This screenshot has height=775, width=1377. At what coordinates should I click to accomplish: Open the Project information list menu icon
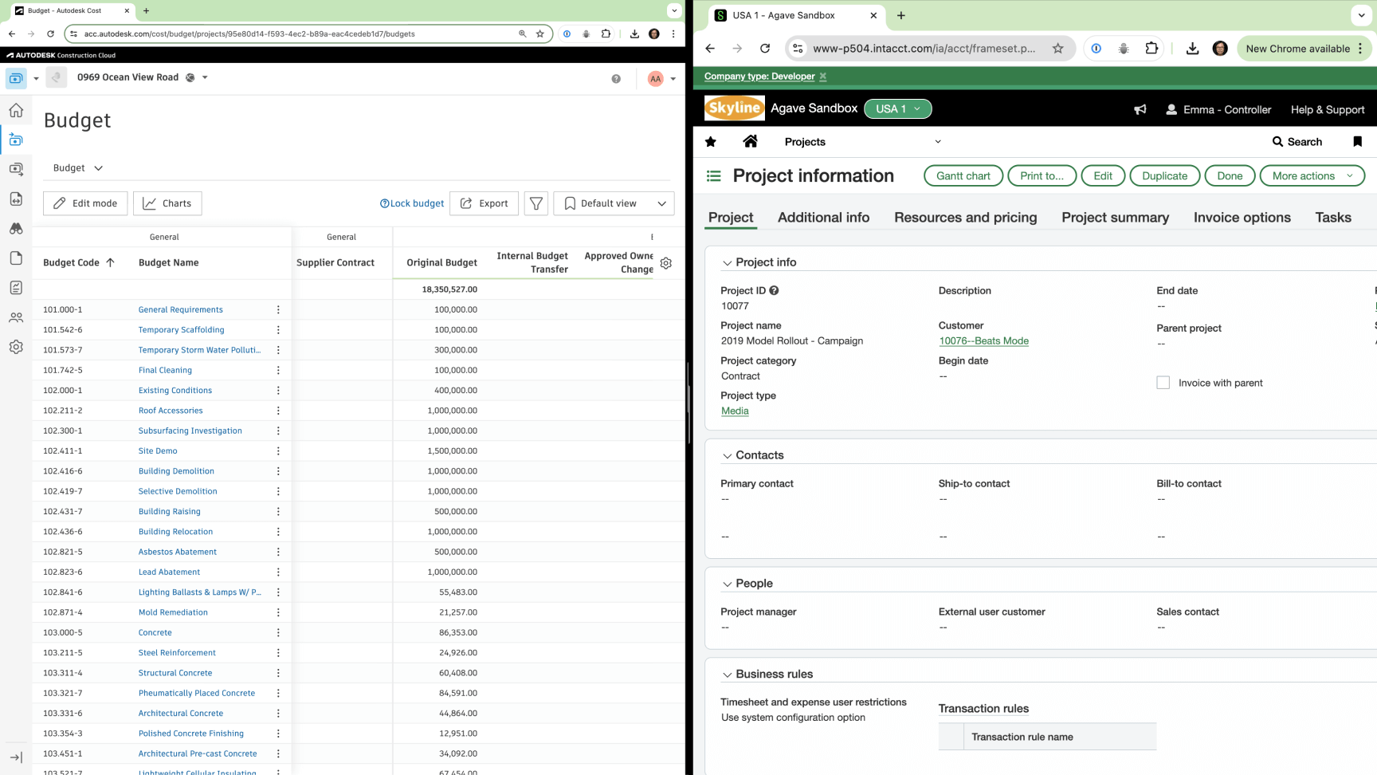pyautogui.click(x=714, y=176)
